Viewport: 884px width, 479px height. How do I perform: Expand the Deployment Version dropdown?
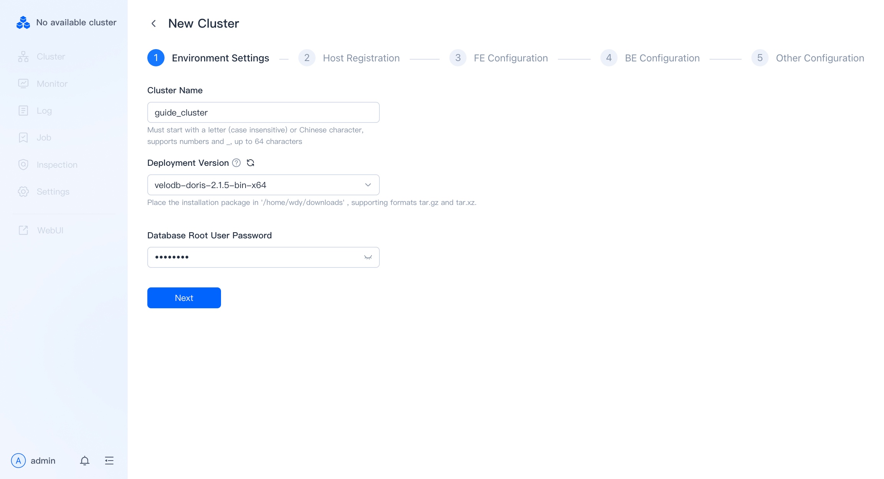(263, 185)
